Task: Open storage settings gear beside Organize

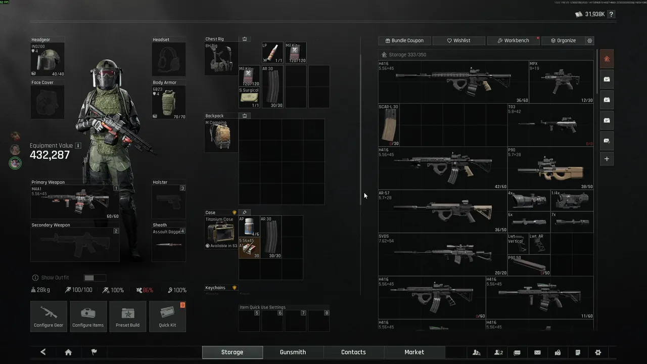Action: click(589, 40)
